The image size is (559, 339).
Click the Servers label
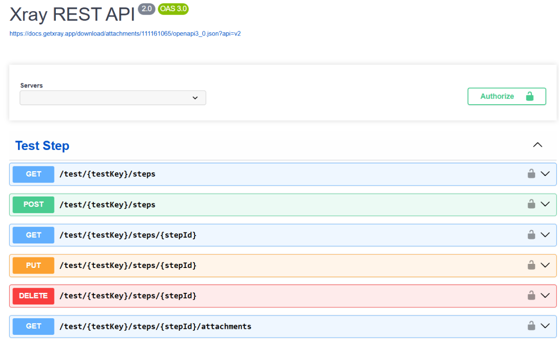[x=31, y=85]
